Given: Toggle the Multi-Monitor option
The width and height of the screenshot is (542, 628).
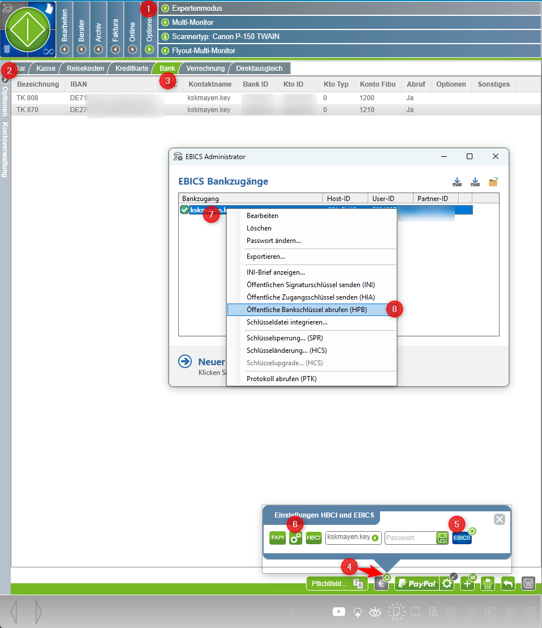Looking at the screenshot, I should [x=165, y=23].
